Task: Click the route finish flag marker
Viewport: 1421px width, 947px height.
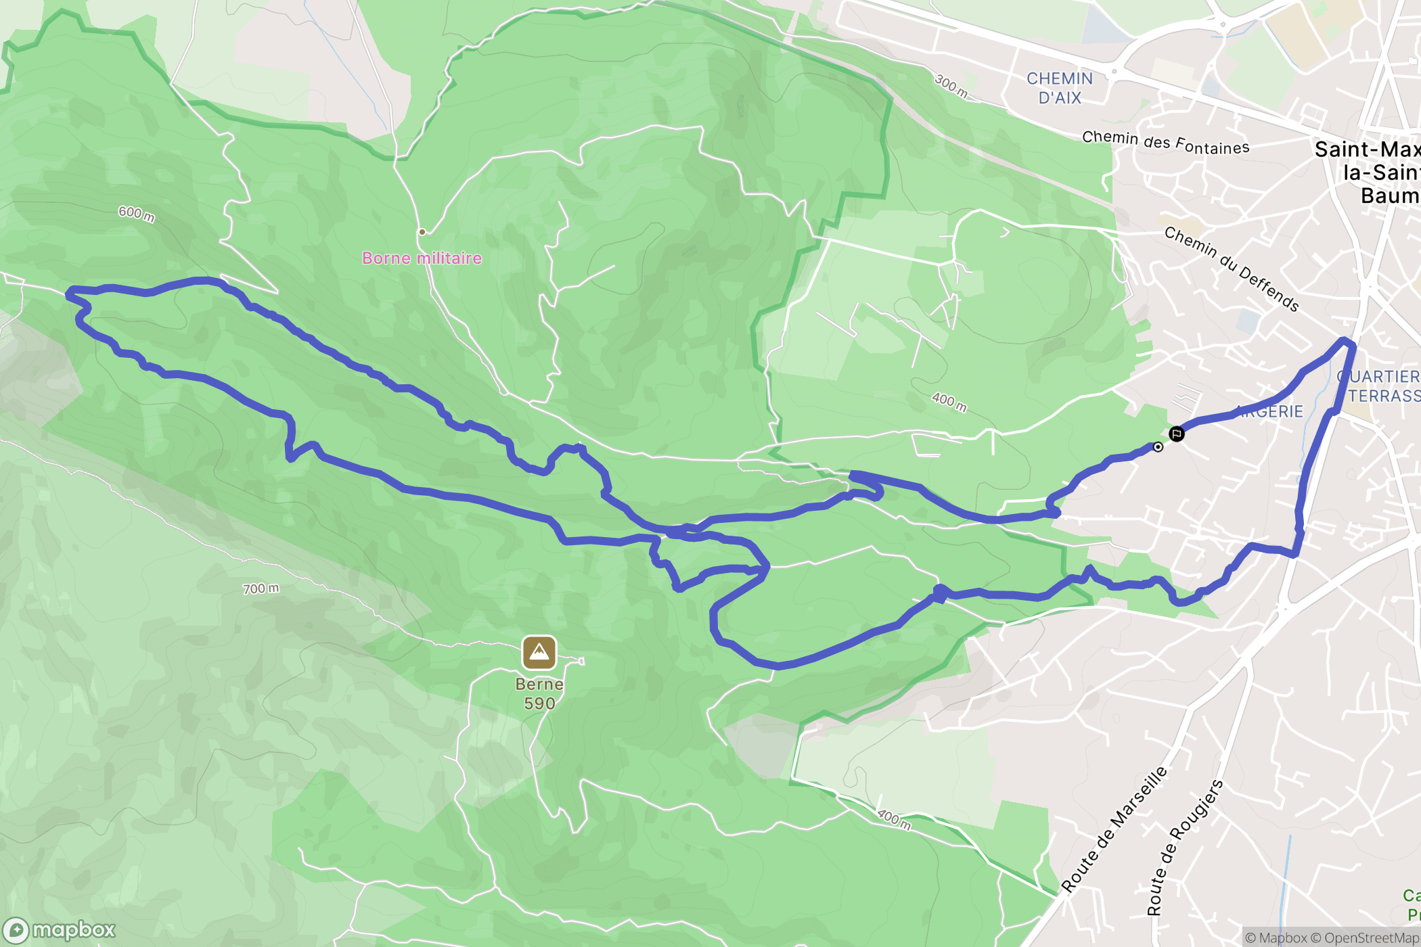Action: (1176, 434)
